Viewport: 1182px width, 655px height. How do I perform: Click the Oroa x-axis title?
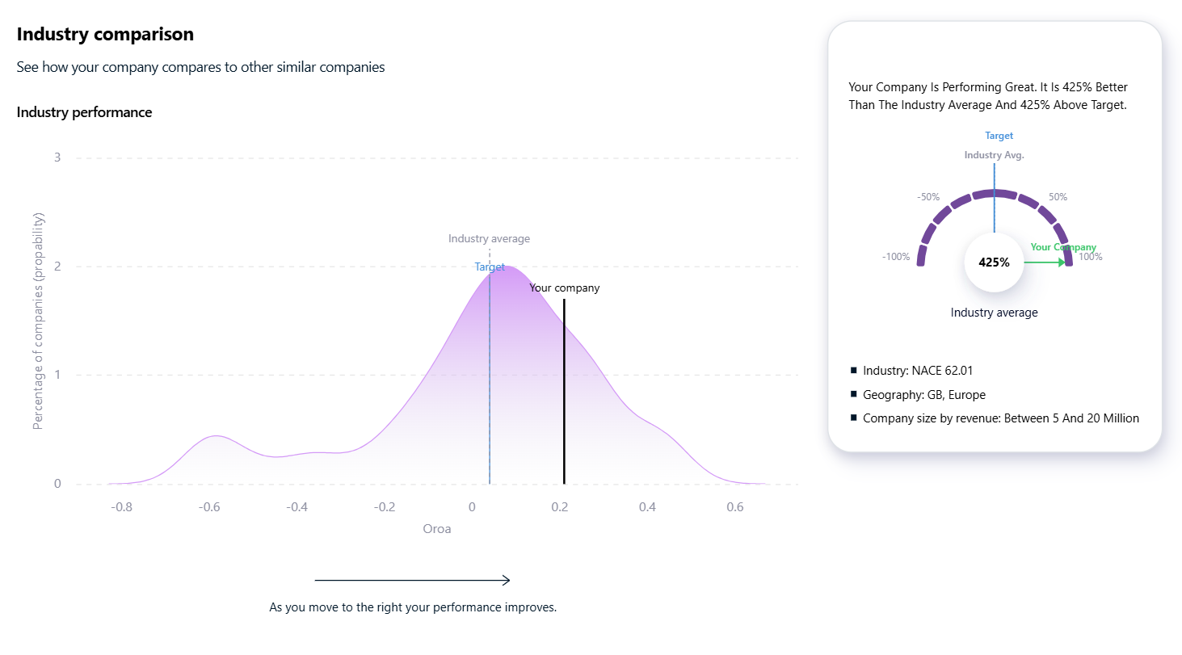pos(437,529)
